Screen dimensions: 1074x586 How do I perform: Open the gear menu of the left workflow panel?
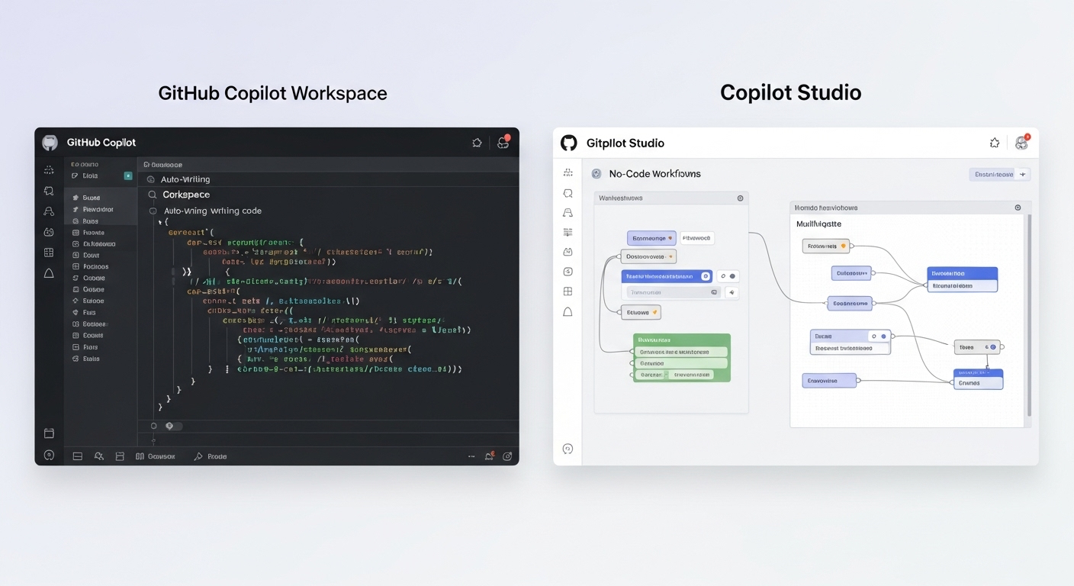(x=740, y=198)
